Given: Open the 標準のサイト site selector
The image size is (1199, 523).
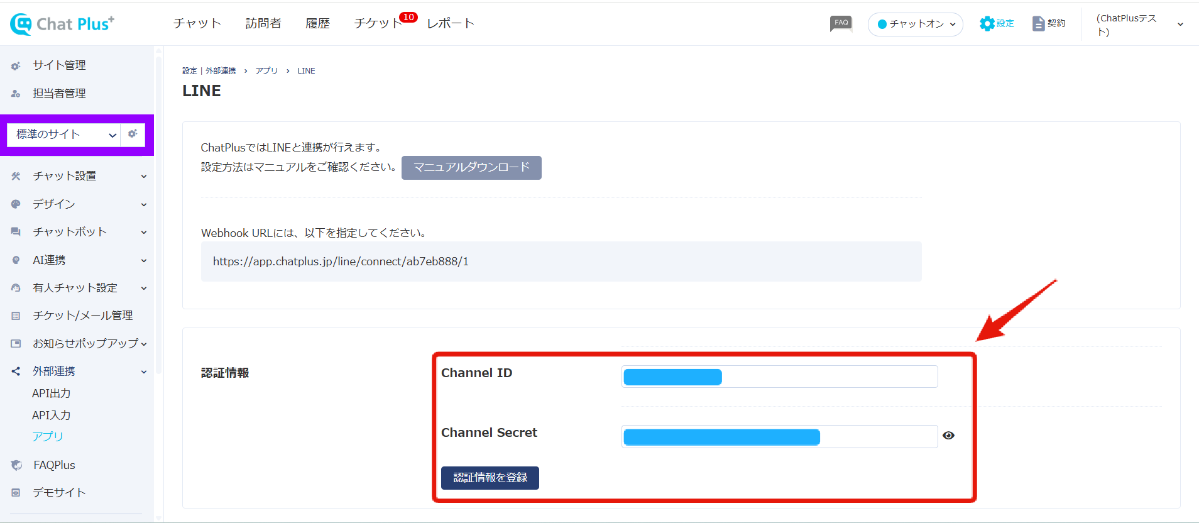Looking at the screenshot, I should coord(63,135).
